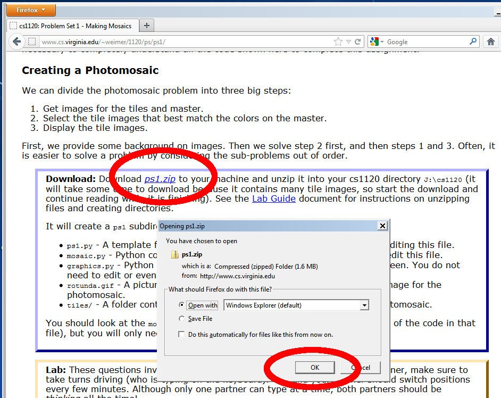
Task: Click the mosaic.py bullet filename
Action: (x=86, y=256)
